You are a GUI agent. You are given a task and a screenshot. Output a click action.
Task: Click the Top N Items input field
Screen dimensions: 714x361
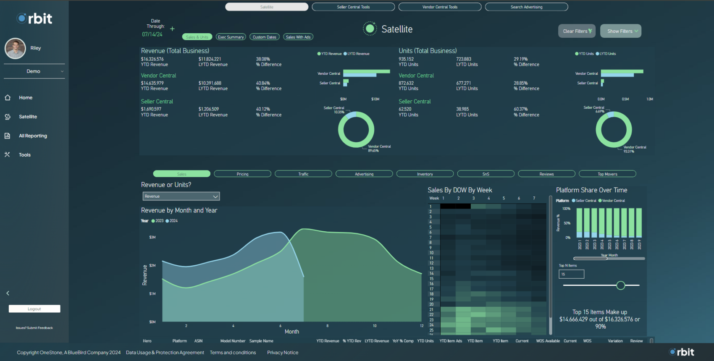(571, 274)
